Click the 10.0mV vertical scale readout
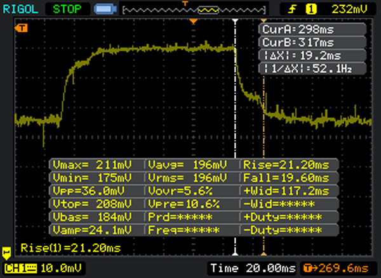This screenshot has width=381, height=278. 61,269
